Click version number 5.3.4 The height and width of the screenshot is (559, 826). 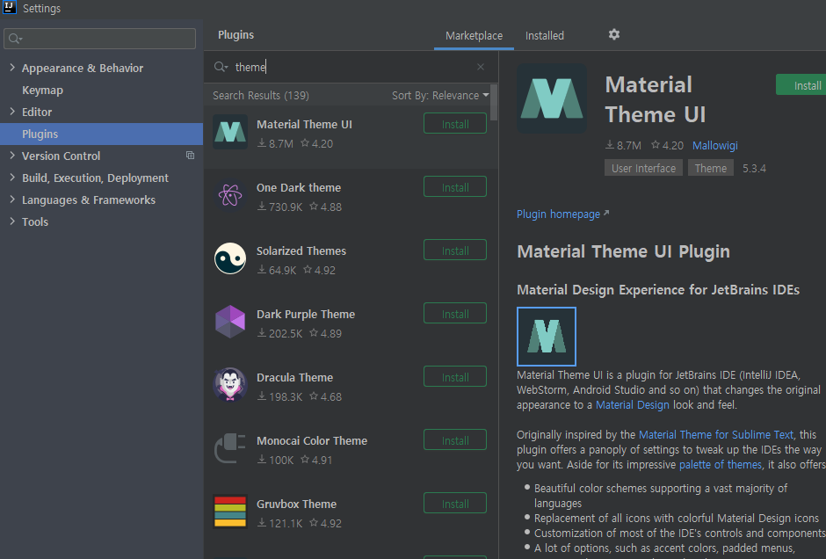click(754, 169)
